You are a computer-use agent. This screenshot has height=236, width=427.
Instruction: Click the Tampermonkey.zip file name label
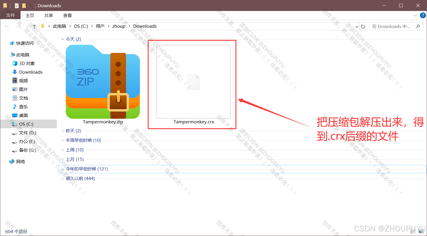pos(103,122)
